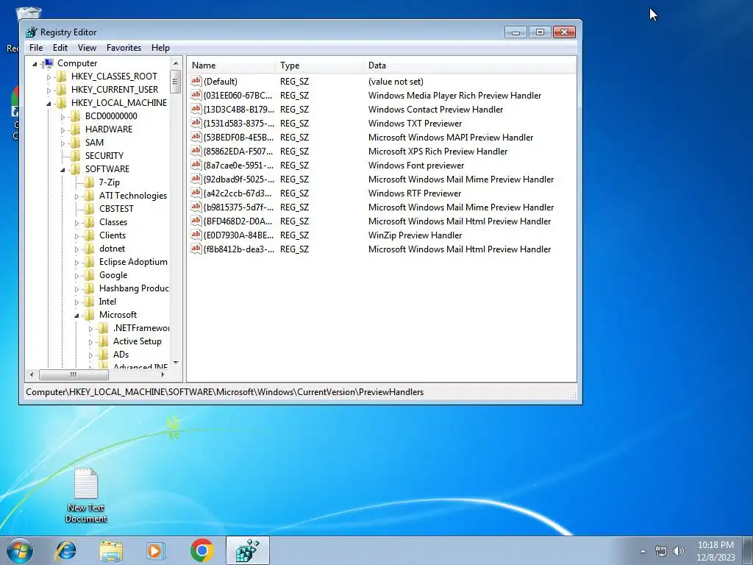Select New Text Document desktop icon
The width and height of the screenshot is (753, 565).
tap(86, 495)
